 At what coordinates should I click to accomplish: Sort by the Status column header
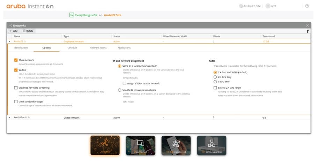point(117,36)
